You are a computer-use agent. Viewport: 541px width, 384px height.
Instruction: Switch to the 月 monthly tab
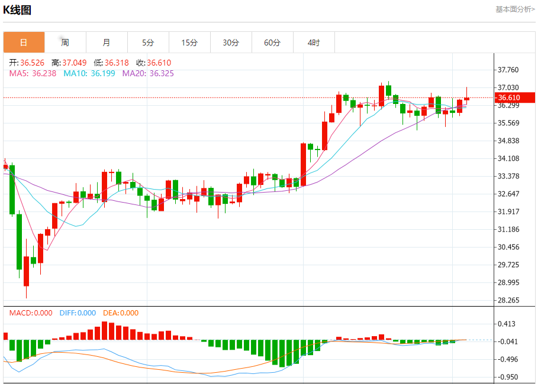pyautogui.click(x=107, y=43)
